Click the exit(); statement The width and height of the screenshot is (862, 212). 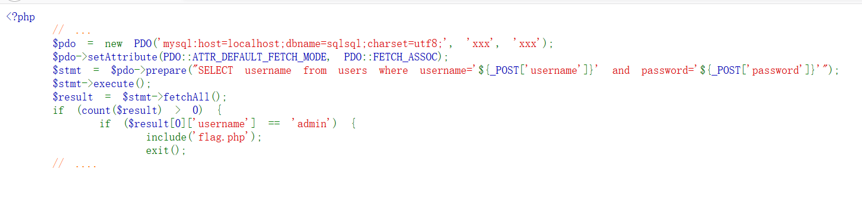pyautogui.click(x=166, y=150)
